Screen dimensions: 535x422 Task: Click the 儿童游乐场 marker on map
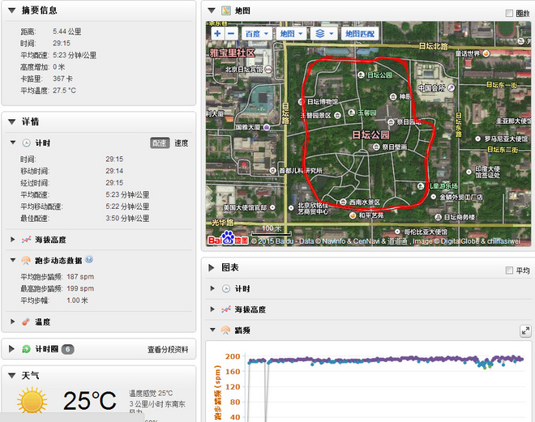(x=421, y=186)
